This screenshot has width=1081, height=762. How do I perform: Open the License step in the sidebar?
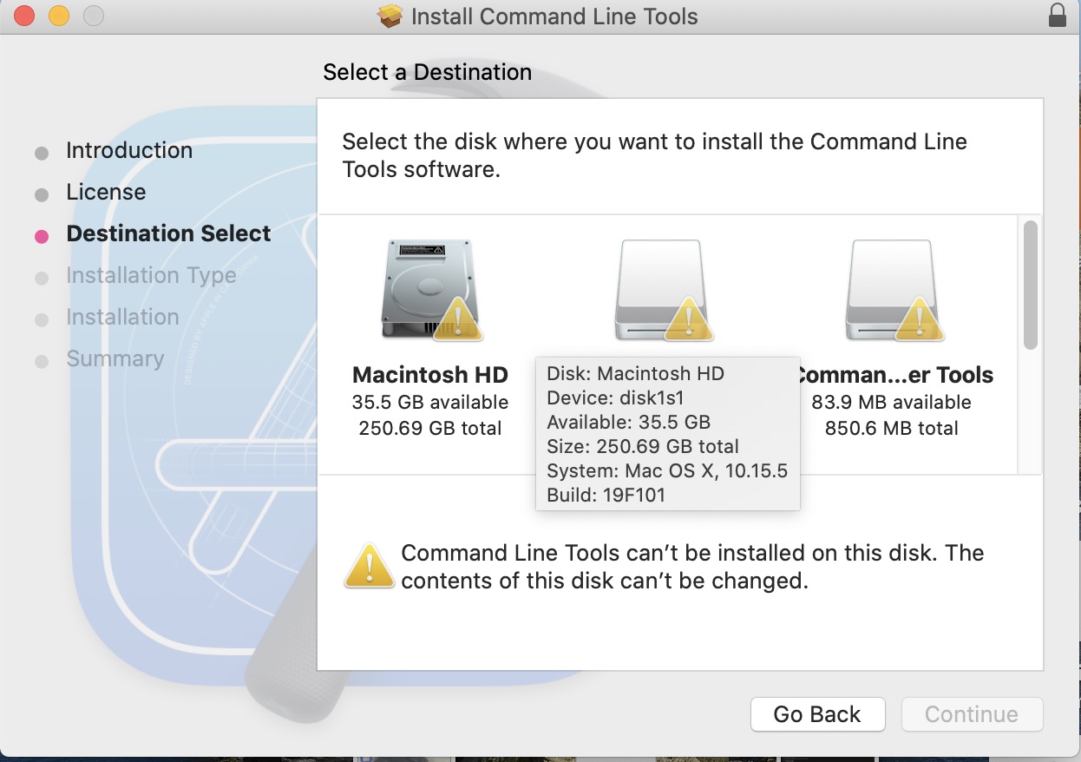(x=106, y=193)
